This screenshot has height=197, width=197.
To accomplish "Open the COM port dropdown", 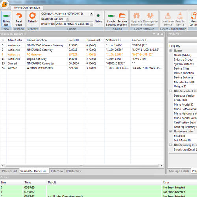I will point(91,14).
